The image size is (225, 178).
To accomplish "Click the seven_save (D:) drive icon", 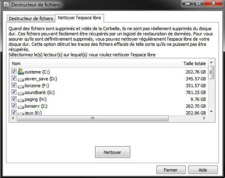I will click(x=21, y=80).
